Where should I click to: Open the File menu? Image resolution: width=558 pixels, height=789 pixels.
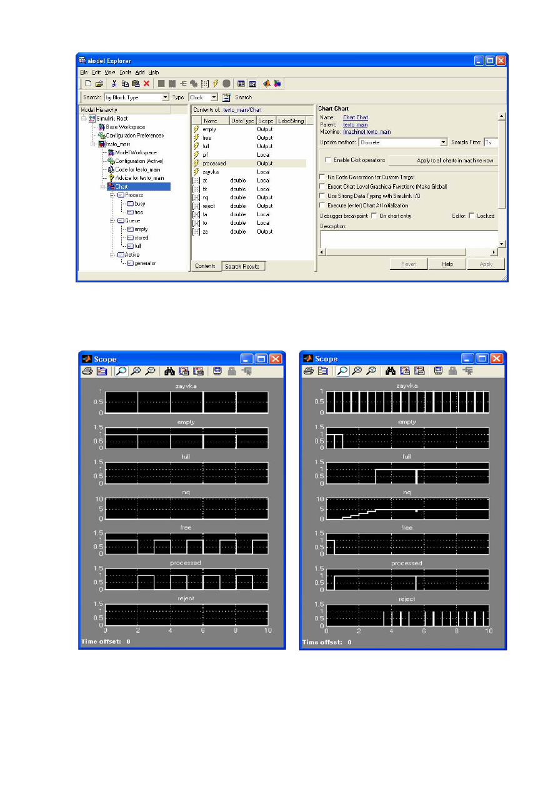84,72
